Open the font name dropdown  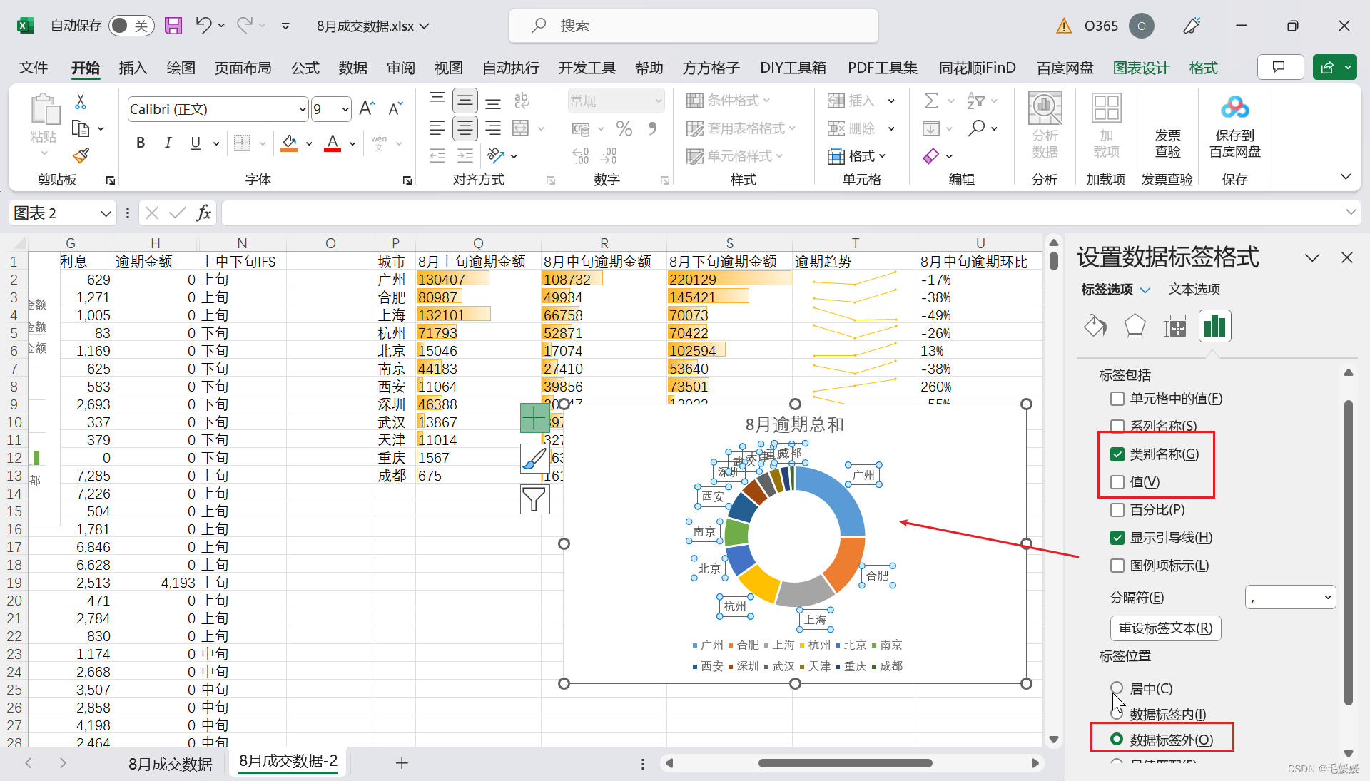click(302, 109)
